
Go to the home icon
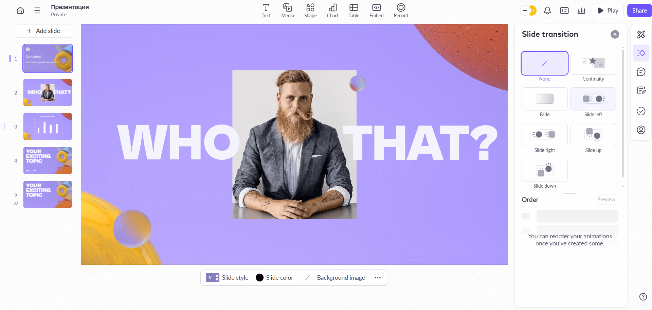20,11
